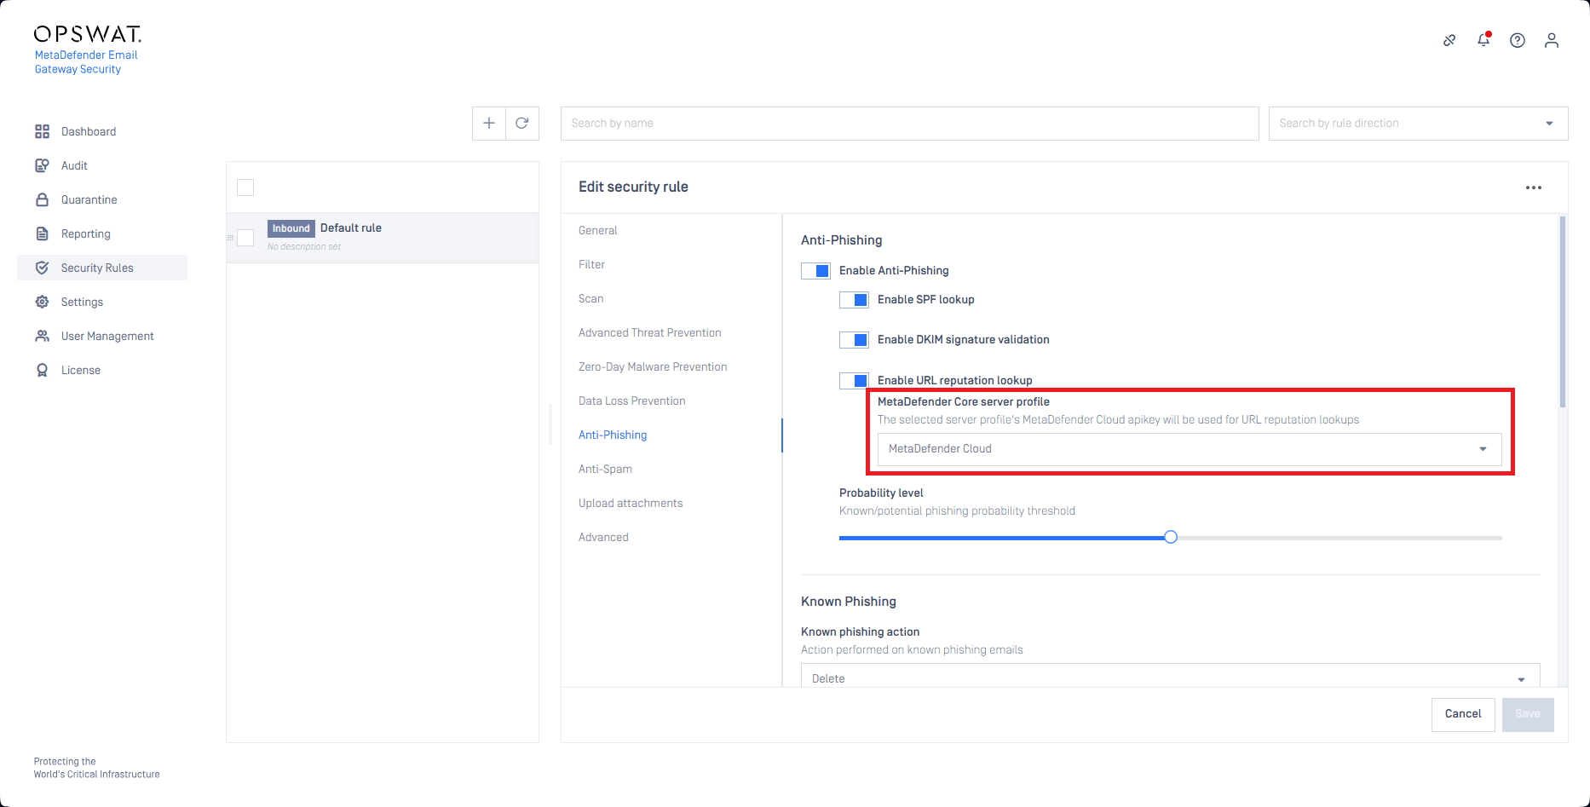The image size is (1590, 807).
Task: Open the three-dots menu in Edit security rule
Action: pyautogui.click(x=1534, y=187)
